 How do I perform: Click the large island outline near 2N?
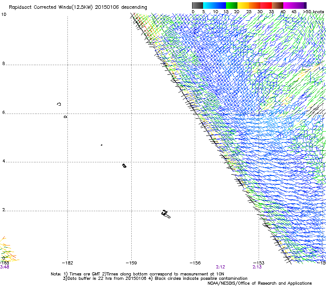[x=166, y=214]
